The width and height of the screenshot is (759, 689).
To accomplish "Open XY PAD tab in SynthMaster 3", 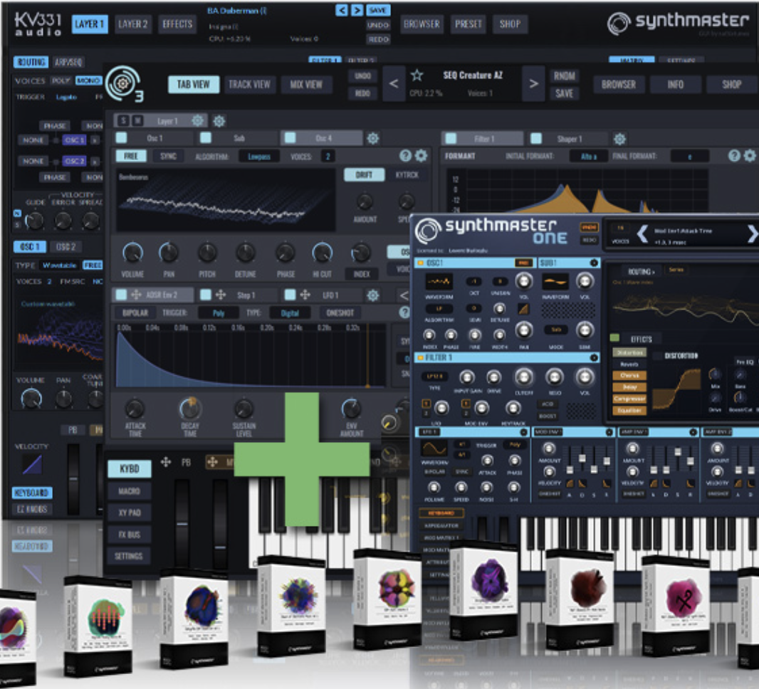I will tap(130, 512).
